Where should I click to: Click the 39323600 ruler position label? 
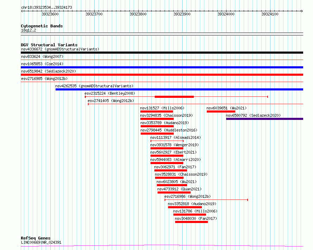(x=50, y=14)
